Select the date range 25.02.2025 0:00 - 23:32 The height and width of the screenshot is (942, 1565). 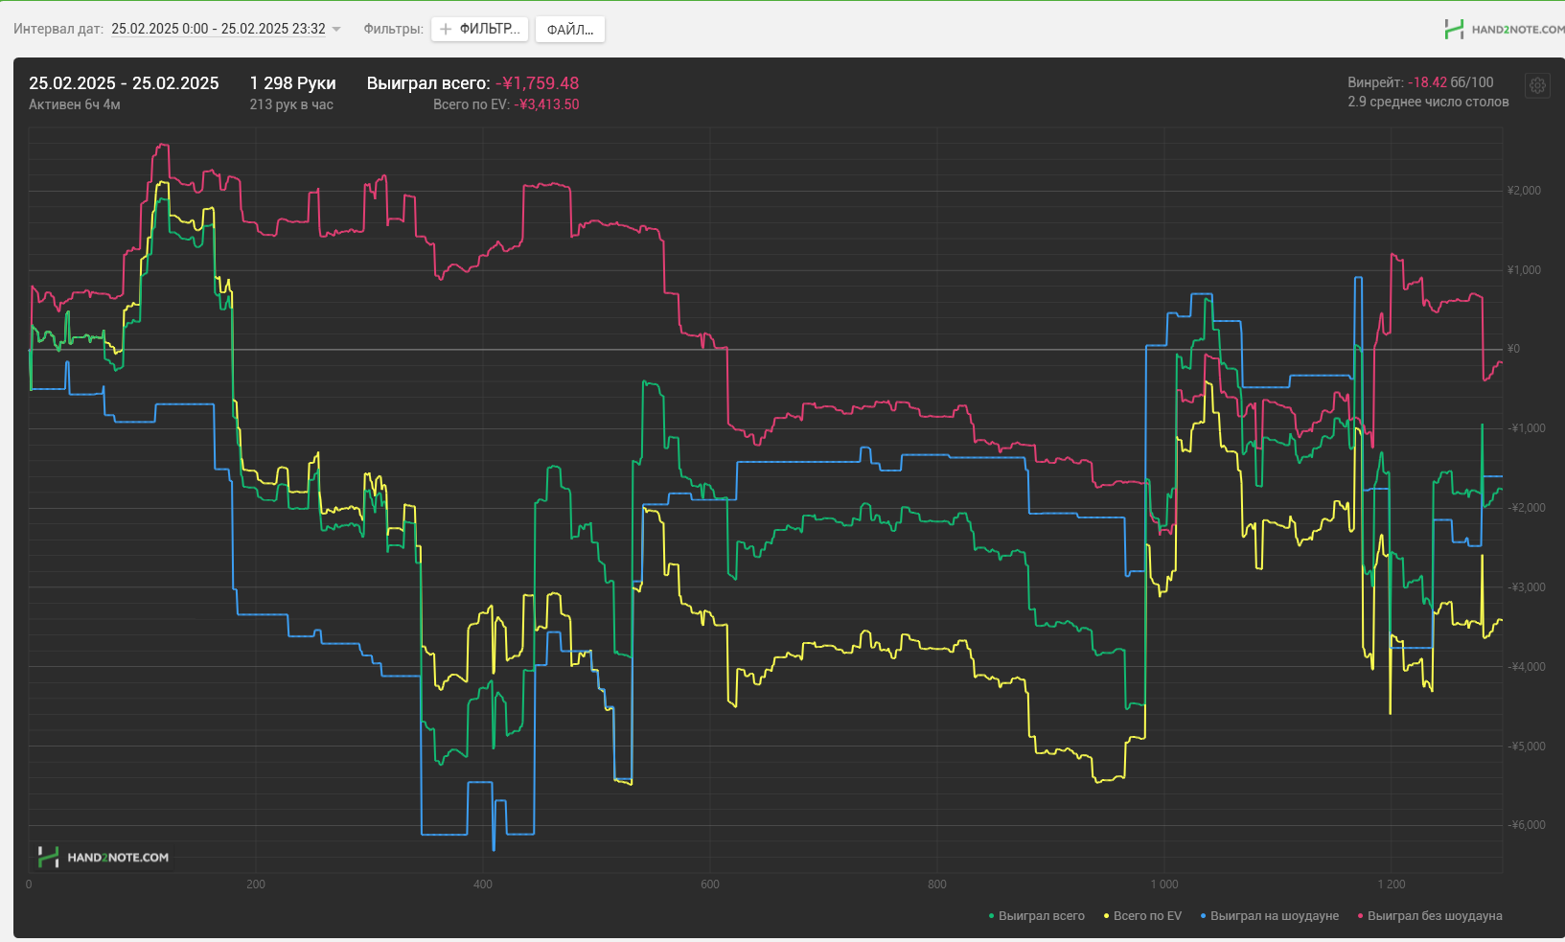coord(219,29)
